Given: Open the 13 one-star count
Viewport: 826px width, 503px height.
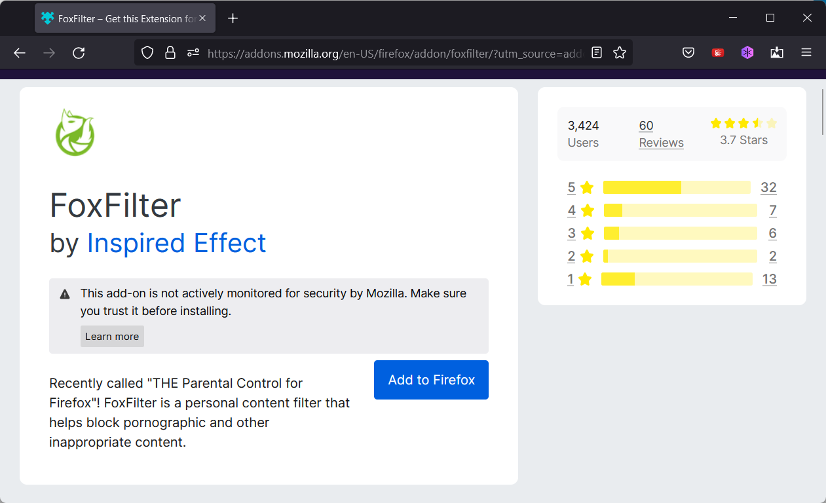Looking at the screenshot, I should pyautogui.click(x=770, y=279).
